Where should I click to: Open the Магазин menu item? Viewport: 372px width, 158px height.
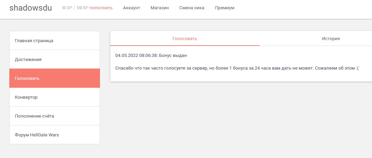click(x=160, y=8)
